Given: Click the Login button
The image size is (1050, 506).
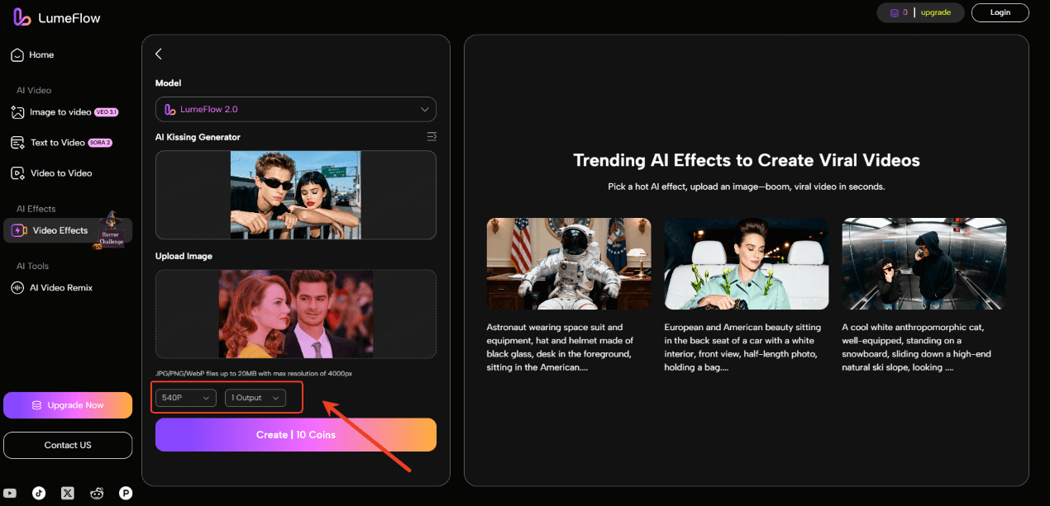Looking at the screenshot, I should [1000, 12].
